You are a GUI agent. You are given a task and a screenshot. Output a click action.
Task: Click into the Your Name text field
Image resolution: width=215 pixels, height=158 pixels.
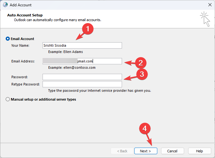[82, 45]
